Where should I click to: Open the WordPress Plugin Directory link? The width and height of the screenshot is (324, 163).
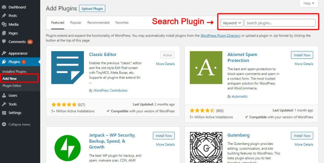point(220,36)
